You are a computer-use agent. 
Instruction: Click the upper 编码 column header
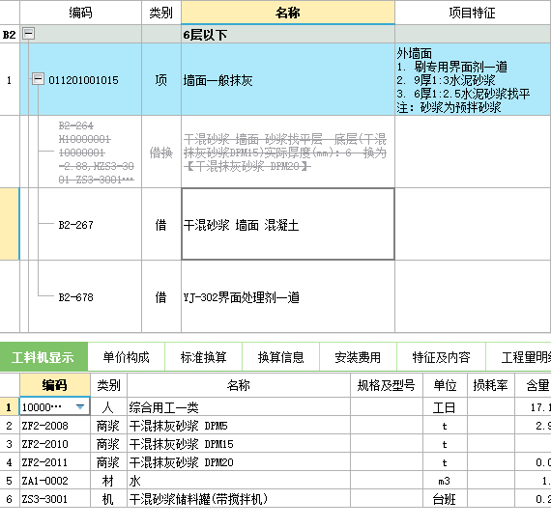click(80, 13)
